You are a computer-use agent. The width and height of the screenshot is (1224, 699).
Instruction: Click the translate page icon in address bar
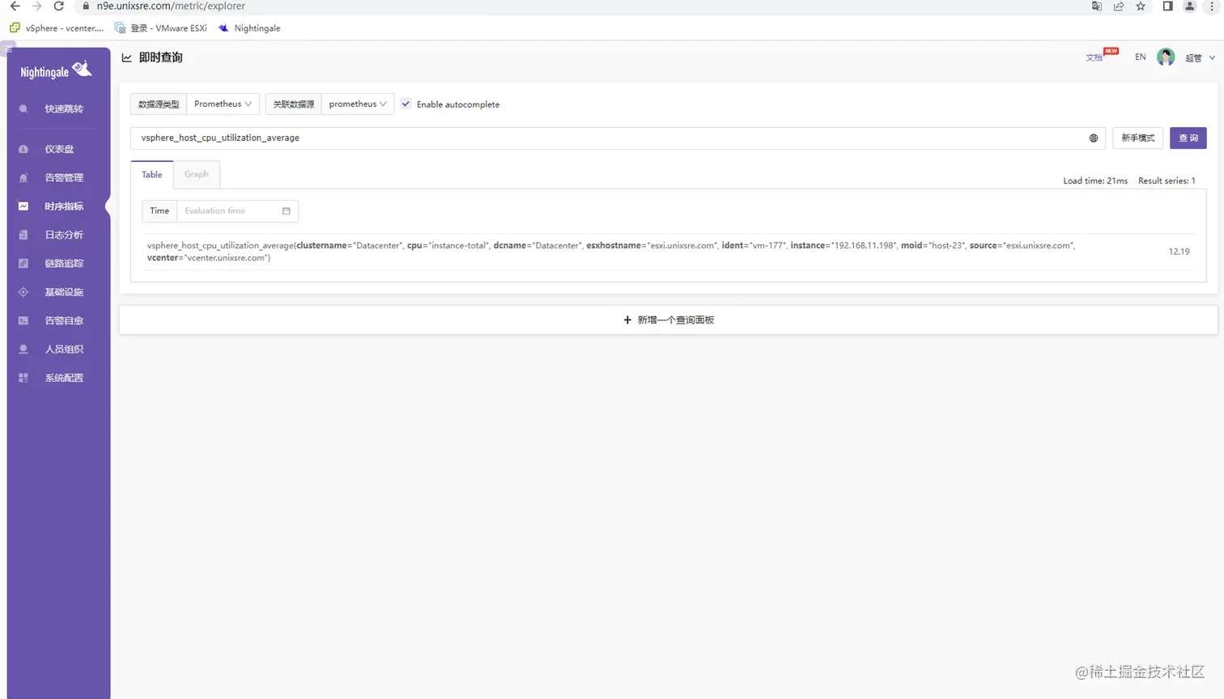(1097, 6)
